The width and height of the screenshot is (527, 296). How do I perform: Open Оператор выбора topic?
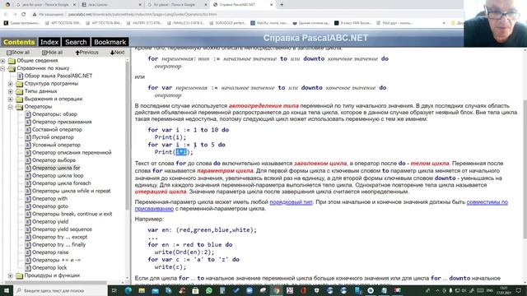point(54,160)
